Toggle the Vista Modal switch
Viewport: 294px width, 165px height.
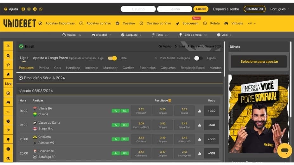(198, 58)
